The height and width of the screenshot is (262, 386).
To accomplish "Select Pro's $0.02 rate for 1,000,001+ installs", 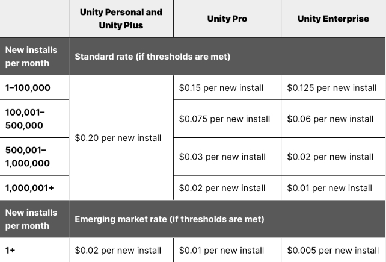I will click(x=222, y=188).
